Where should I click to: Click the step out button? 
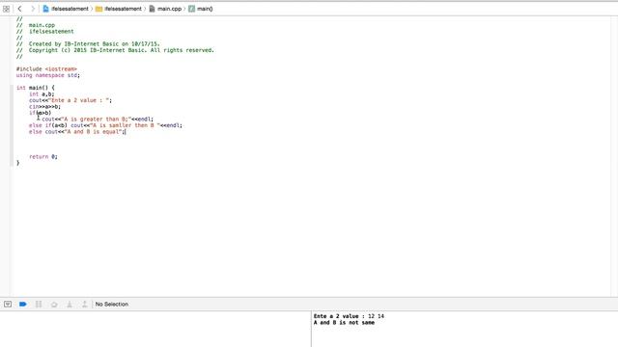coord(84,305)
